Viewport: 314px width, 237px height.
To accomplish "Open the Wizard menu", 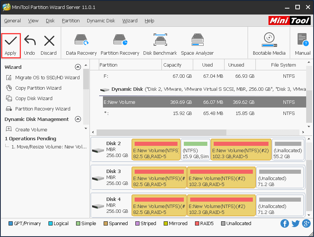I will [130, 21].
